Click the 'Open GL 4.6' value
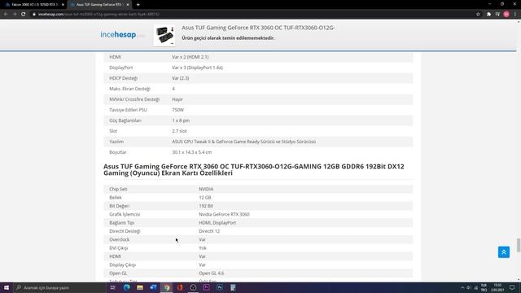This screenshot has width=521, height=293. (212, 273)
